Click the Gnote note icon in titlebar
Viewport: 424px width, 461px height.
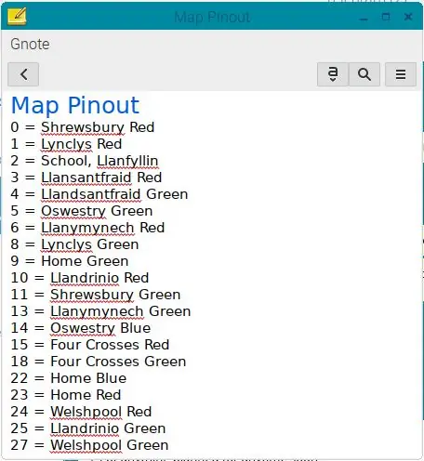17,17
